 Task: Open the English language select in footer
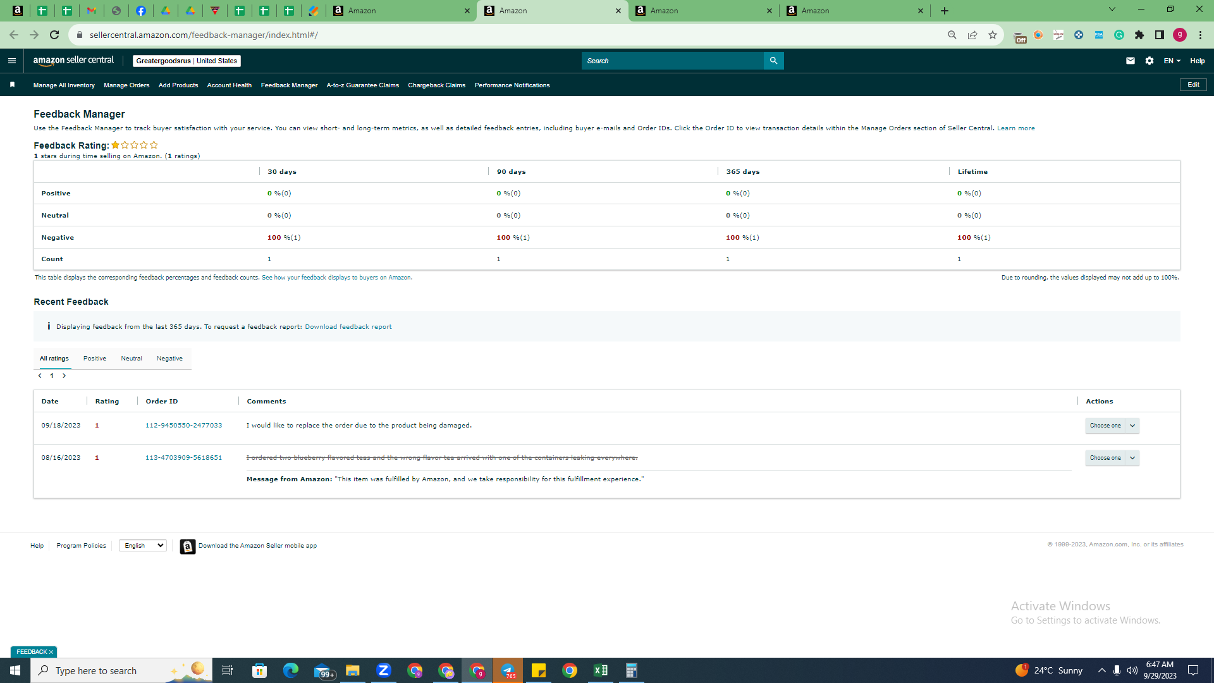pyautogui.click(x=143, y=546)
